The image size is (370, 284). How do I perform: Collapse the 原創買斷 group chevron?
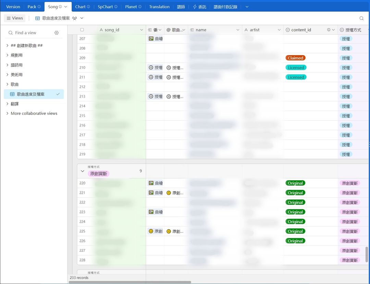coord(82,171)
